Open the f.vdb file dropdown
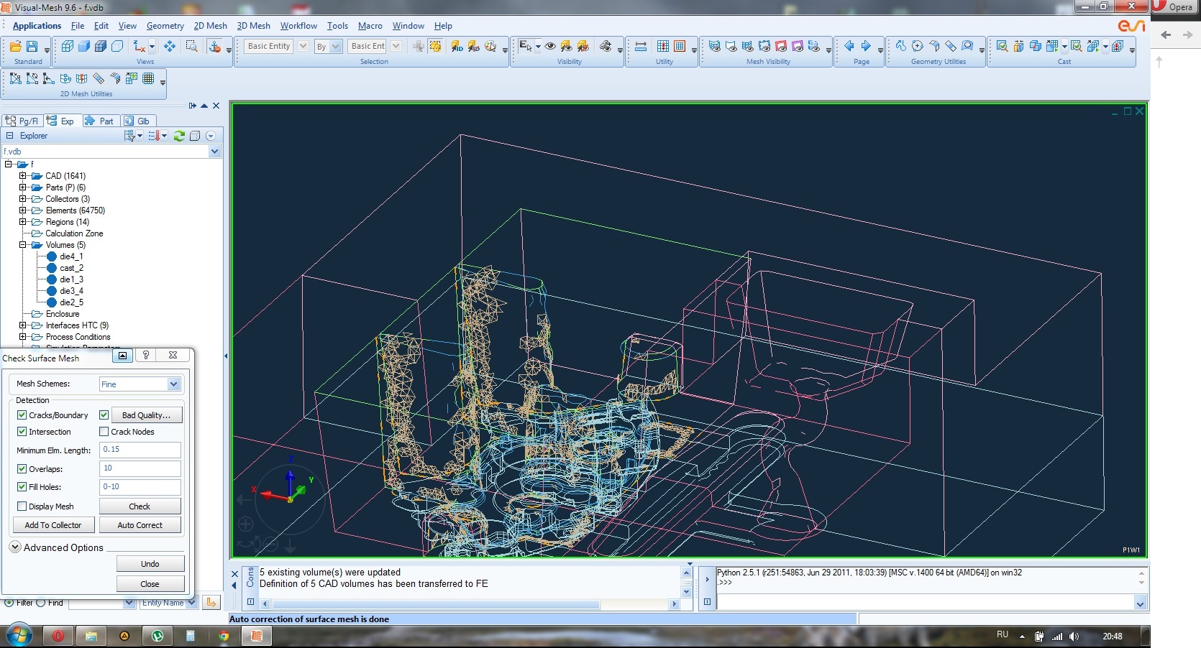This screenshot has width=1201, height=648. pyautogui.click(x=214, y=152)
